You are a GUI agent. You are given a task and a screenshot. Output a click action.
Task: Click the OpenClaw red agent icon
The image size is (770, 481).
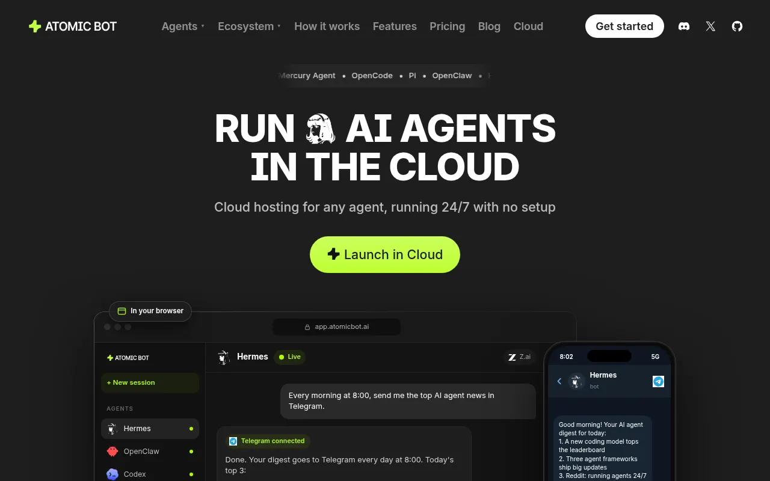point(112,452)
